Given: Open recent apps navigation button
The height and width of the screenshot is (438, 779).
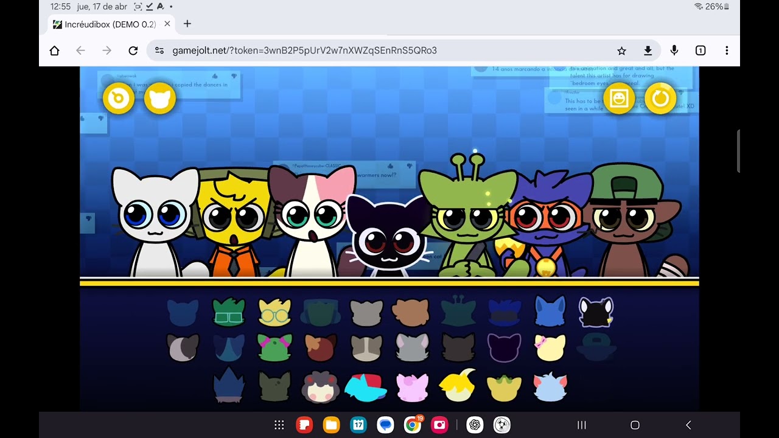Looking at the screenshot, I should [x=581, y=425].
